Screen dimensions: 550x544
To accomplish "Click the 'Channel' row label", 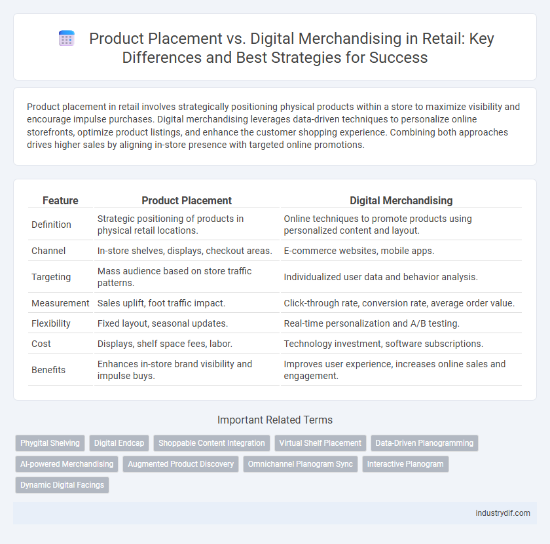I will pyautogui.click(x=48, y=251).
